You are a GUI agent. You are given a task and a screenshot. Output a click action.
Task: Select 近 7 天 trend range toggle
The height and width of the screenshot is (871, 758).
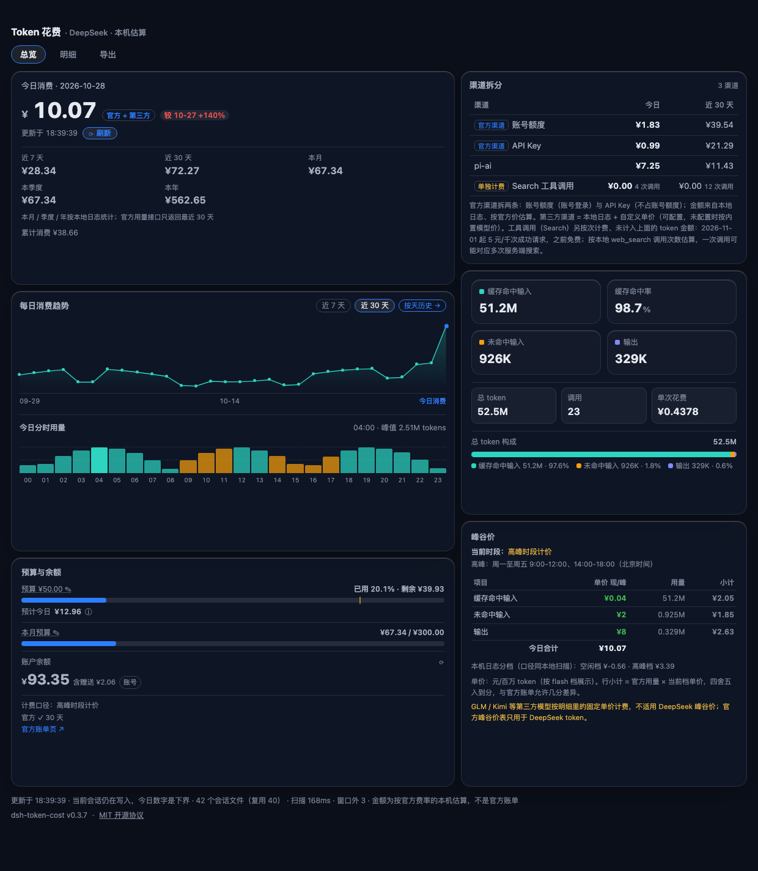pos(333,306)
